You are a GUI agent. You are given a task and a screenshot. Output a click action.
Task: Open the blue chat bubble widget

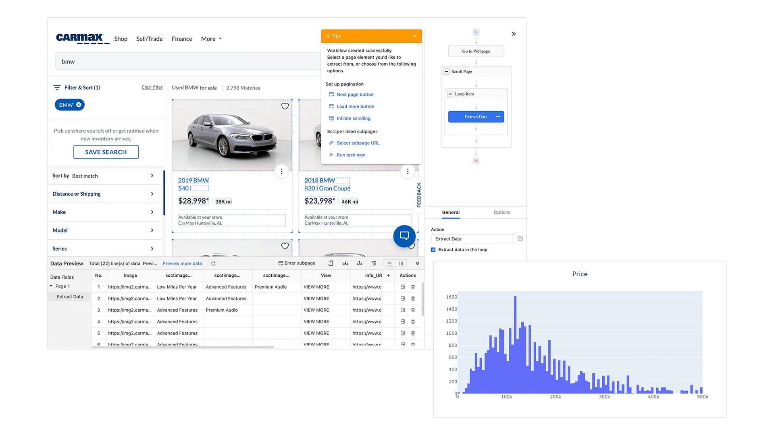point(404,236)
